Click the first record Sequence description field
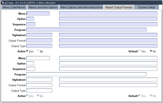The image size is (163, 103). click(108, 24)
